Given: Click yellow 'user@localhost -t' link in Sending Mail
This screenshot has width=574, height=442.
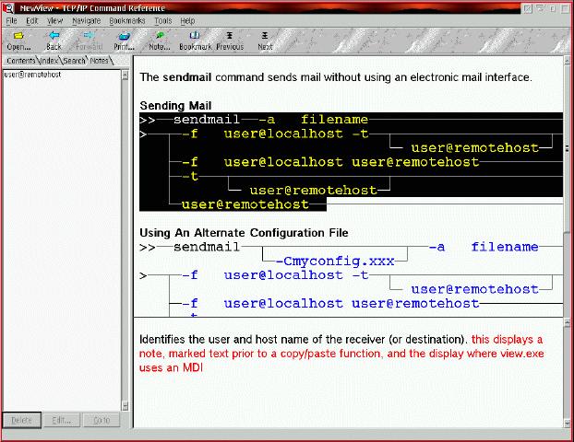Looking at the screenshot, I should (x=296, y=134).
